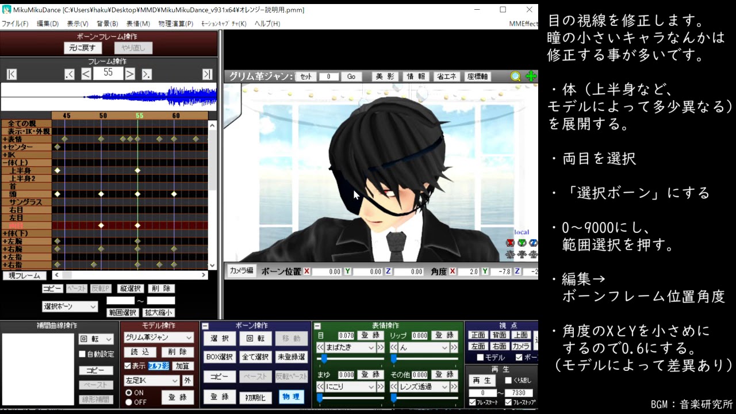Click カメラ編 camera edit button

241,271
